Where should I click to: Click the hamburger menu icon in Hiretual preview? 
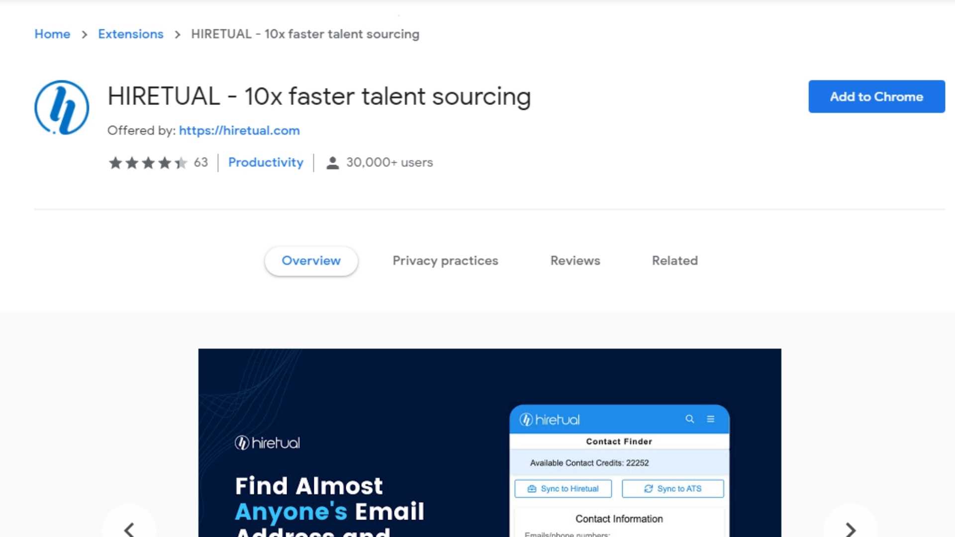[x=710, y=419]
